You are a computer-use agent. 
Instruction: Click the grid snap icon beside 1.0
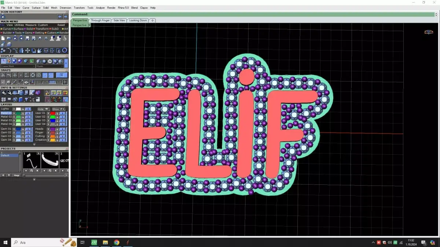(65, 82)
